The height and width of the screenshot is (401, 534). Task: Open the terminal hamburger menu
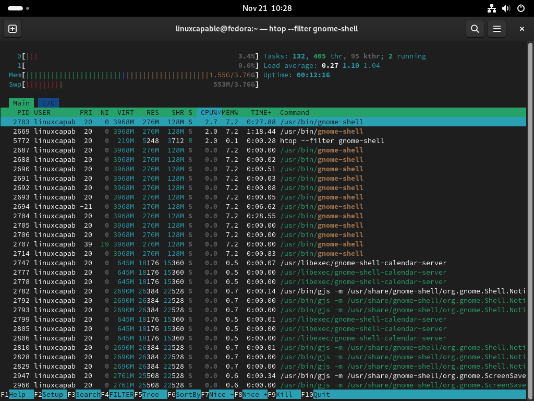[496, 29]
